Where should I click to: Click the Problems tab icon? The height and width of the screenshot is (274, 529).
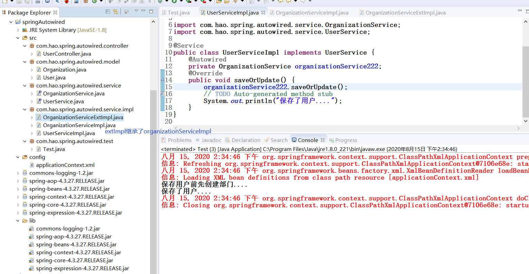[x=164, y=140]
